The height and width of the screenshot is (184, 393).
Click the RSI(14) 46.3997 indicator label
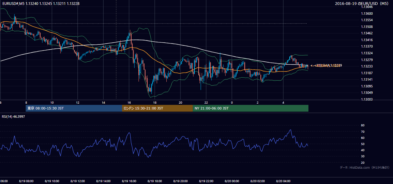(13, 117)
